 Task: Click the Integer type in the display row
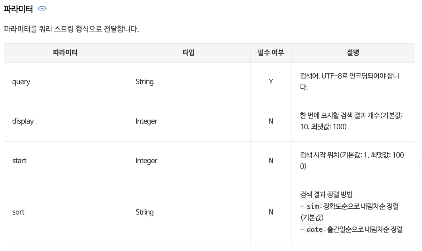147,121
